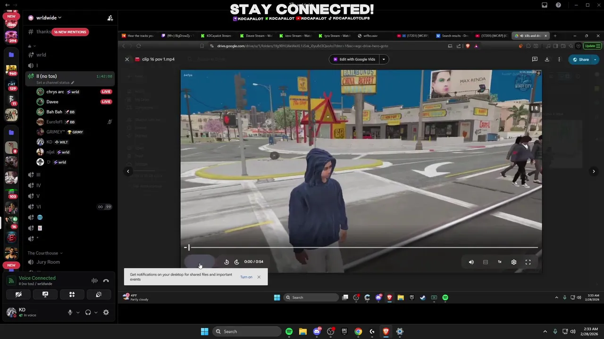Go to previous file in Drive preview
Viewport: 604px width, 339px height.
(x=128, y=171)
